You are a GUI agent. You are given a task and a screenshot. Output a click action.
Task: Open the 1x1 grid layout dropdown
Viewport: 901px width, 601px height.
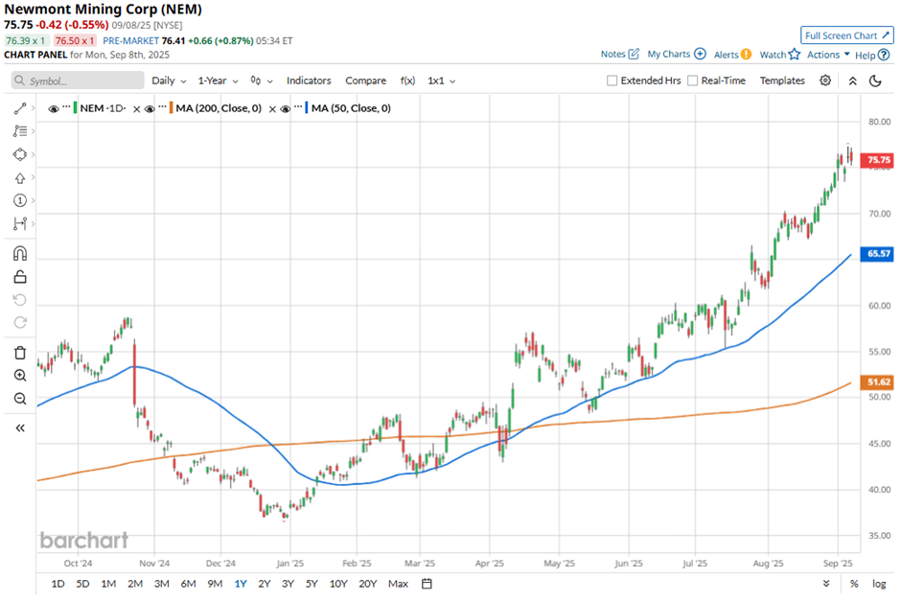point(441,81)
